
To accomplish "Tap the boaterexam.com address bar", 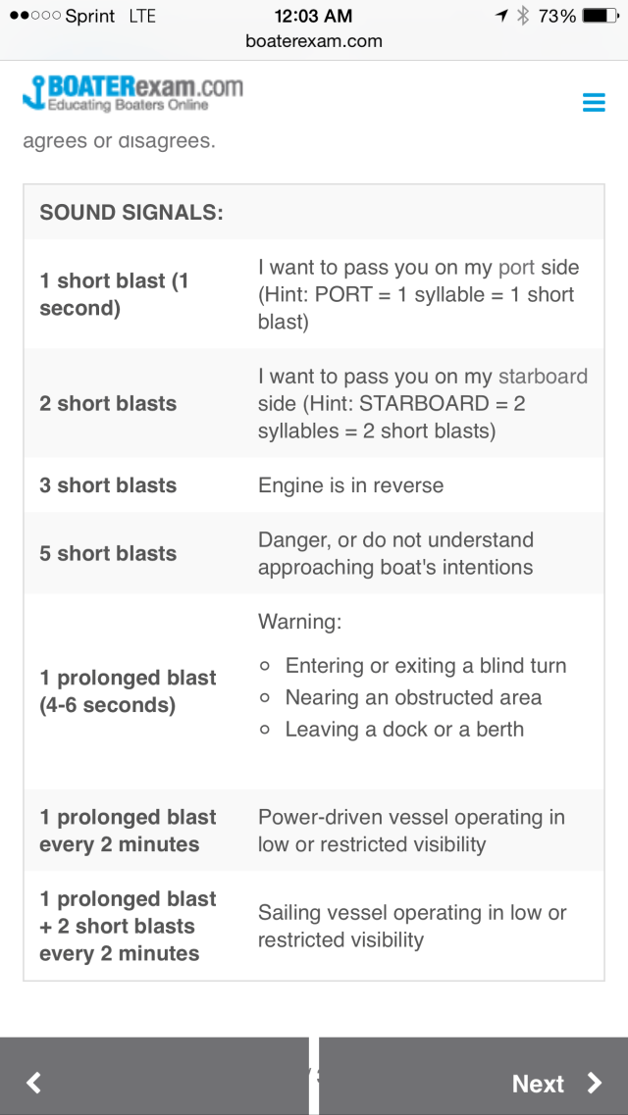I will click(314, 41).
